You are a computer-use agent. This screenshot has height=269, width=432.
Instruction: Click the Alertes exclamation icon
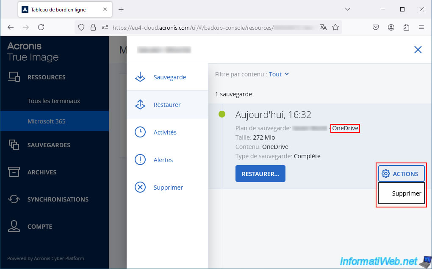pyautogui.click(x=140, y=160)
